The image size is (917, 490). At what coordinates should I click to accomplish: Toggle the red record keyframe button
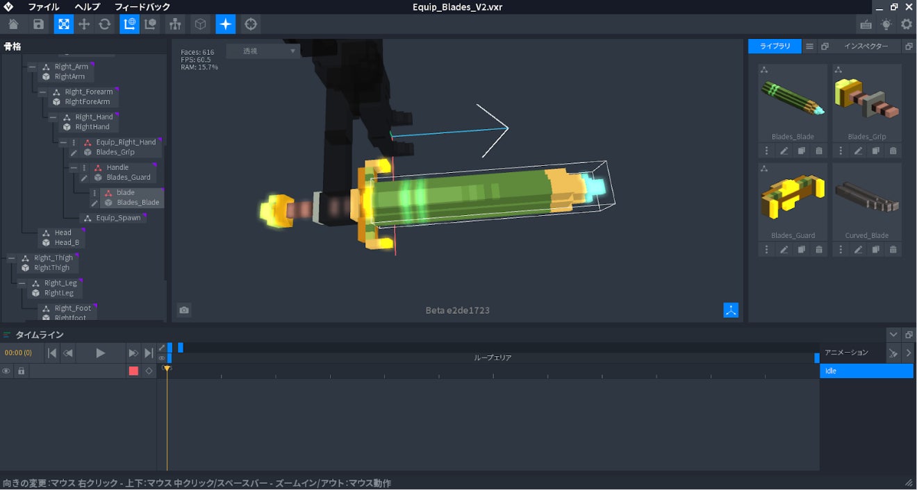pyautogui.click(x=133, y=371)
